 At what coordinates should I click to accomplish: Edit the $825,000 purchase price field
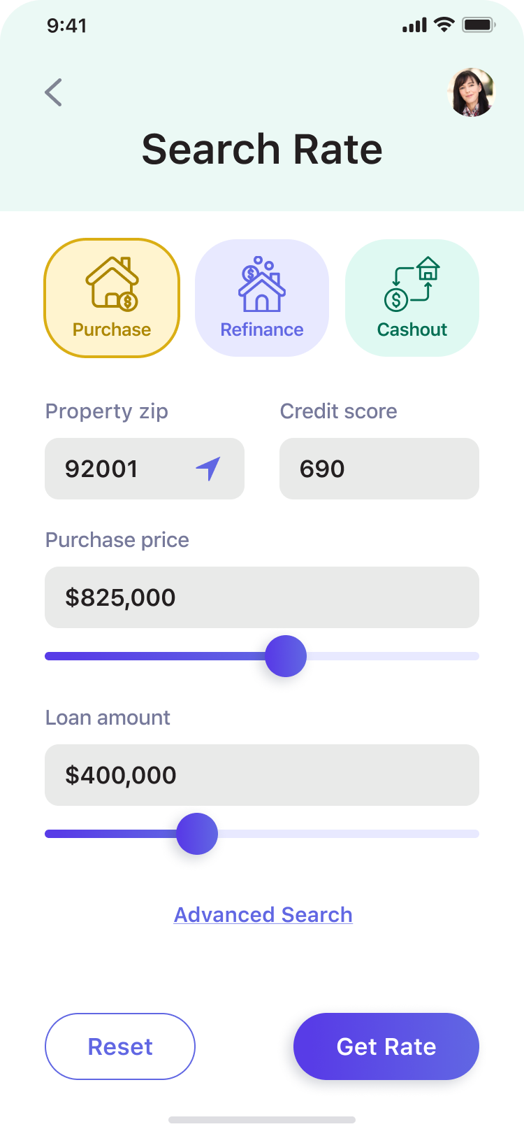(262, 597)
